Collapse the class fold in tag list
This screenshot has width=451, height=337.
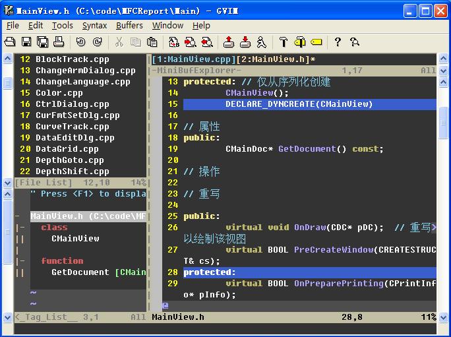tap(20, 228)
